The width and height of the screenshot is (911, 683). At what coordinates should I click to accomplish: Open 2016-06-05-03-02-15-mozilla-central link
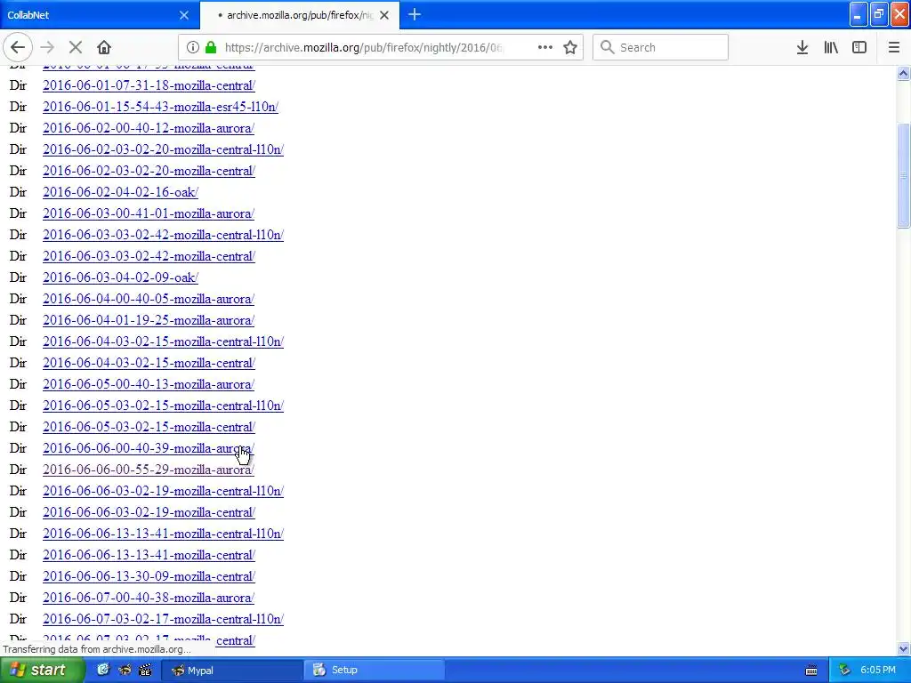(x=149, y=427)
